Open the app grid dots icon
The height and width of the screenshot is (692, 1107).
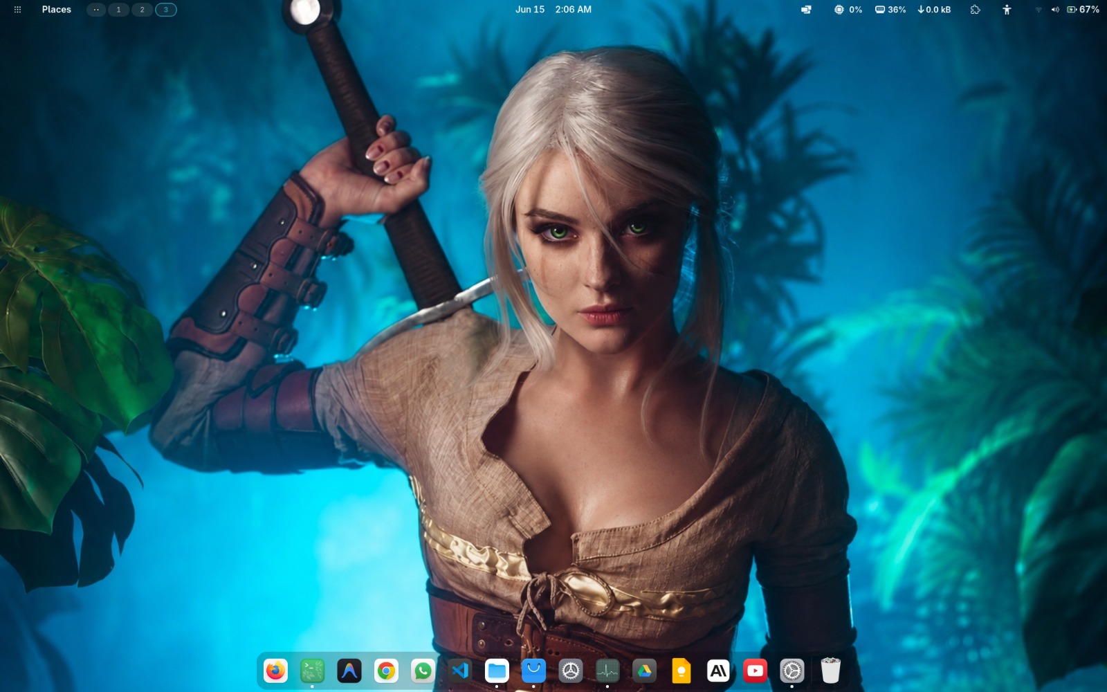click(18, 10)
